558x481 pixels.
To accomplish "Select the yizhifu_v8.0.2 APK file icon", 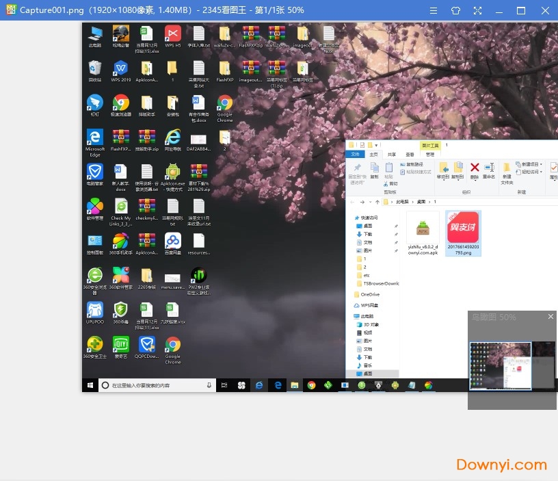I will coord(423,226).
